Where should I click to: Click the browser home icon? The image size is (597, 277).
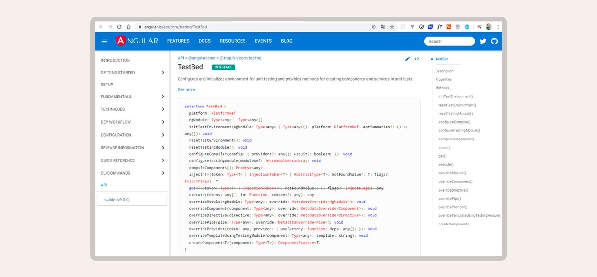click(x=128, y=27)
